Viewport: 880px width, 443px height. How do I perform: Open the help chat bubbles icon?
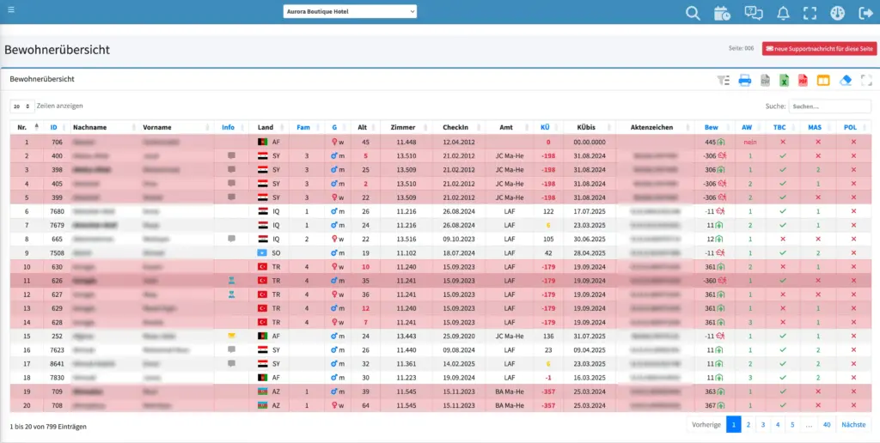pyautogui.click(x=753, y=14)
